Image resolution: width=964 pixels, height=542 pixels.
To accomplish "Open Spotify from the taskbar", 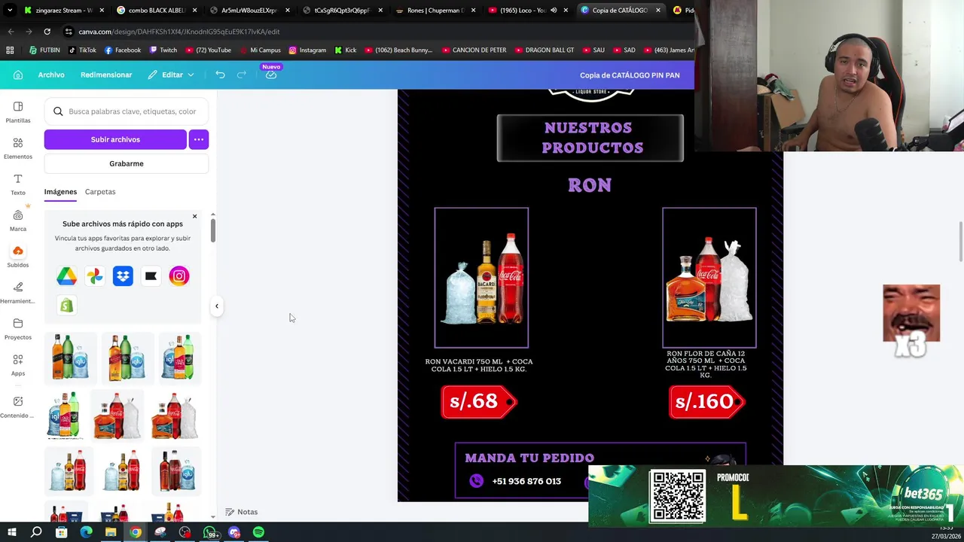I will [258, 532].
